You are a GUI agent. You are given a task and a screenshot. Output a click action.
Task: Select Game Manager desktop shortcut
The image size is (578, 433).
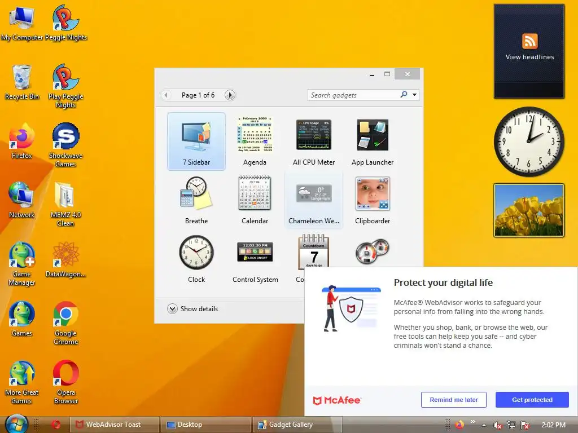(22, 264)
